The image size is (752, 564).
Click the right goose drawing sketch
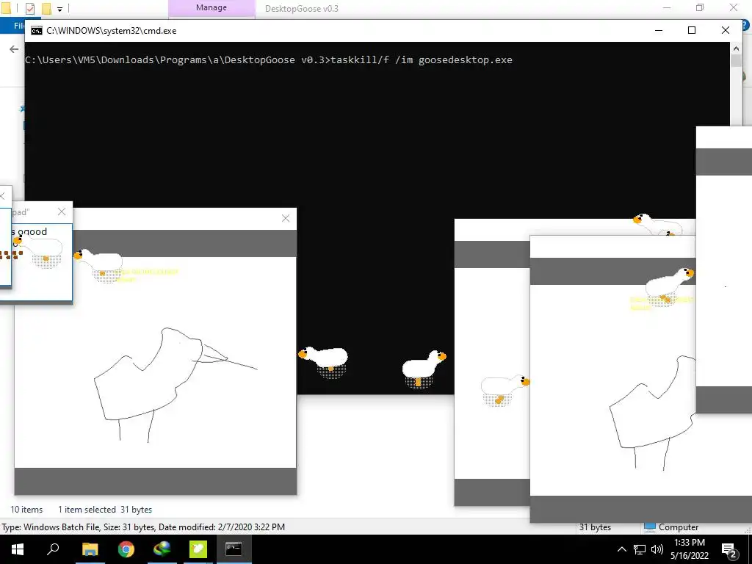tap(652, 413)
